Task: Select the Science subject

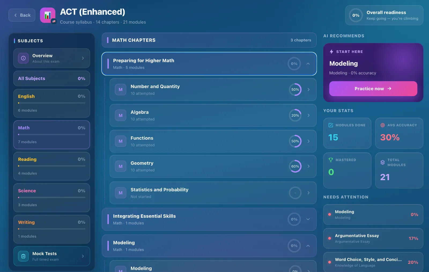Action: [x=52, y=198]
